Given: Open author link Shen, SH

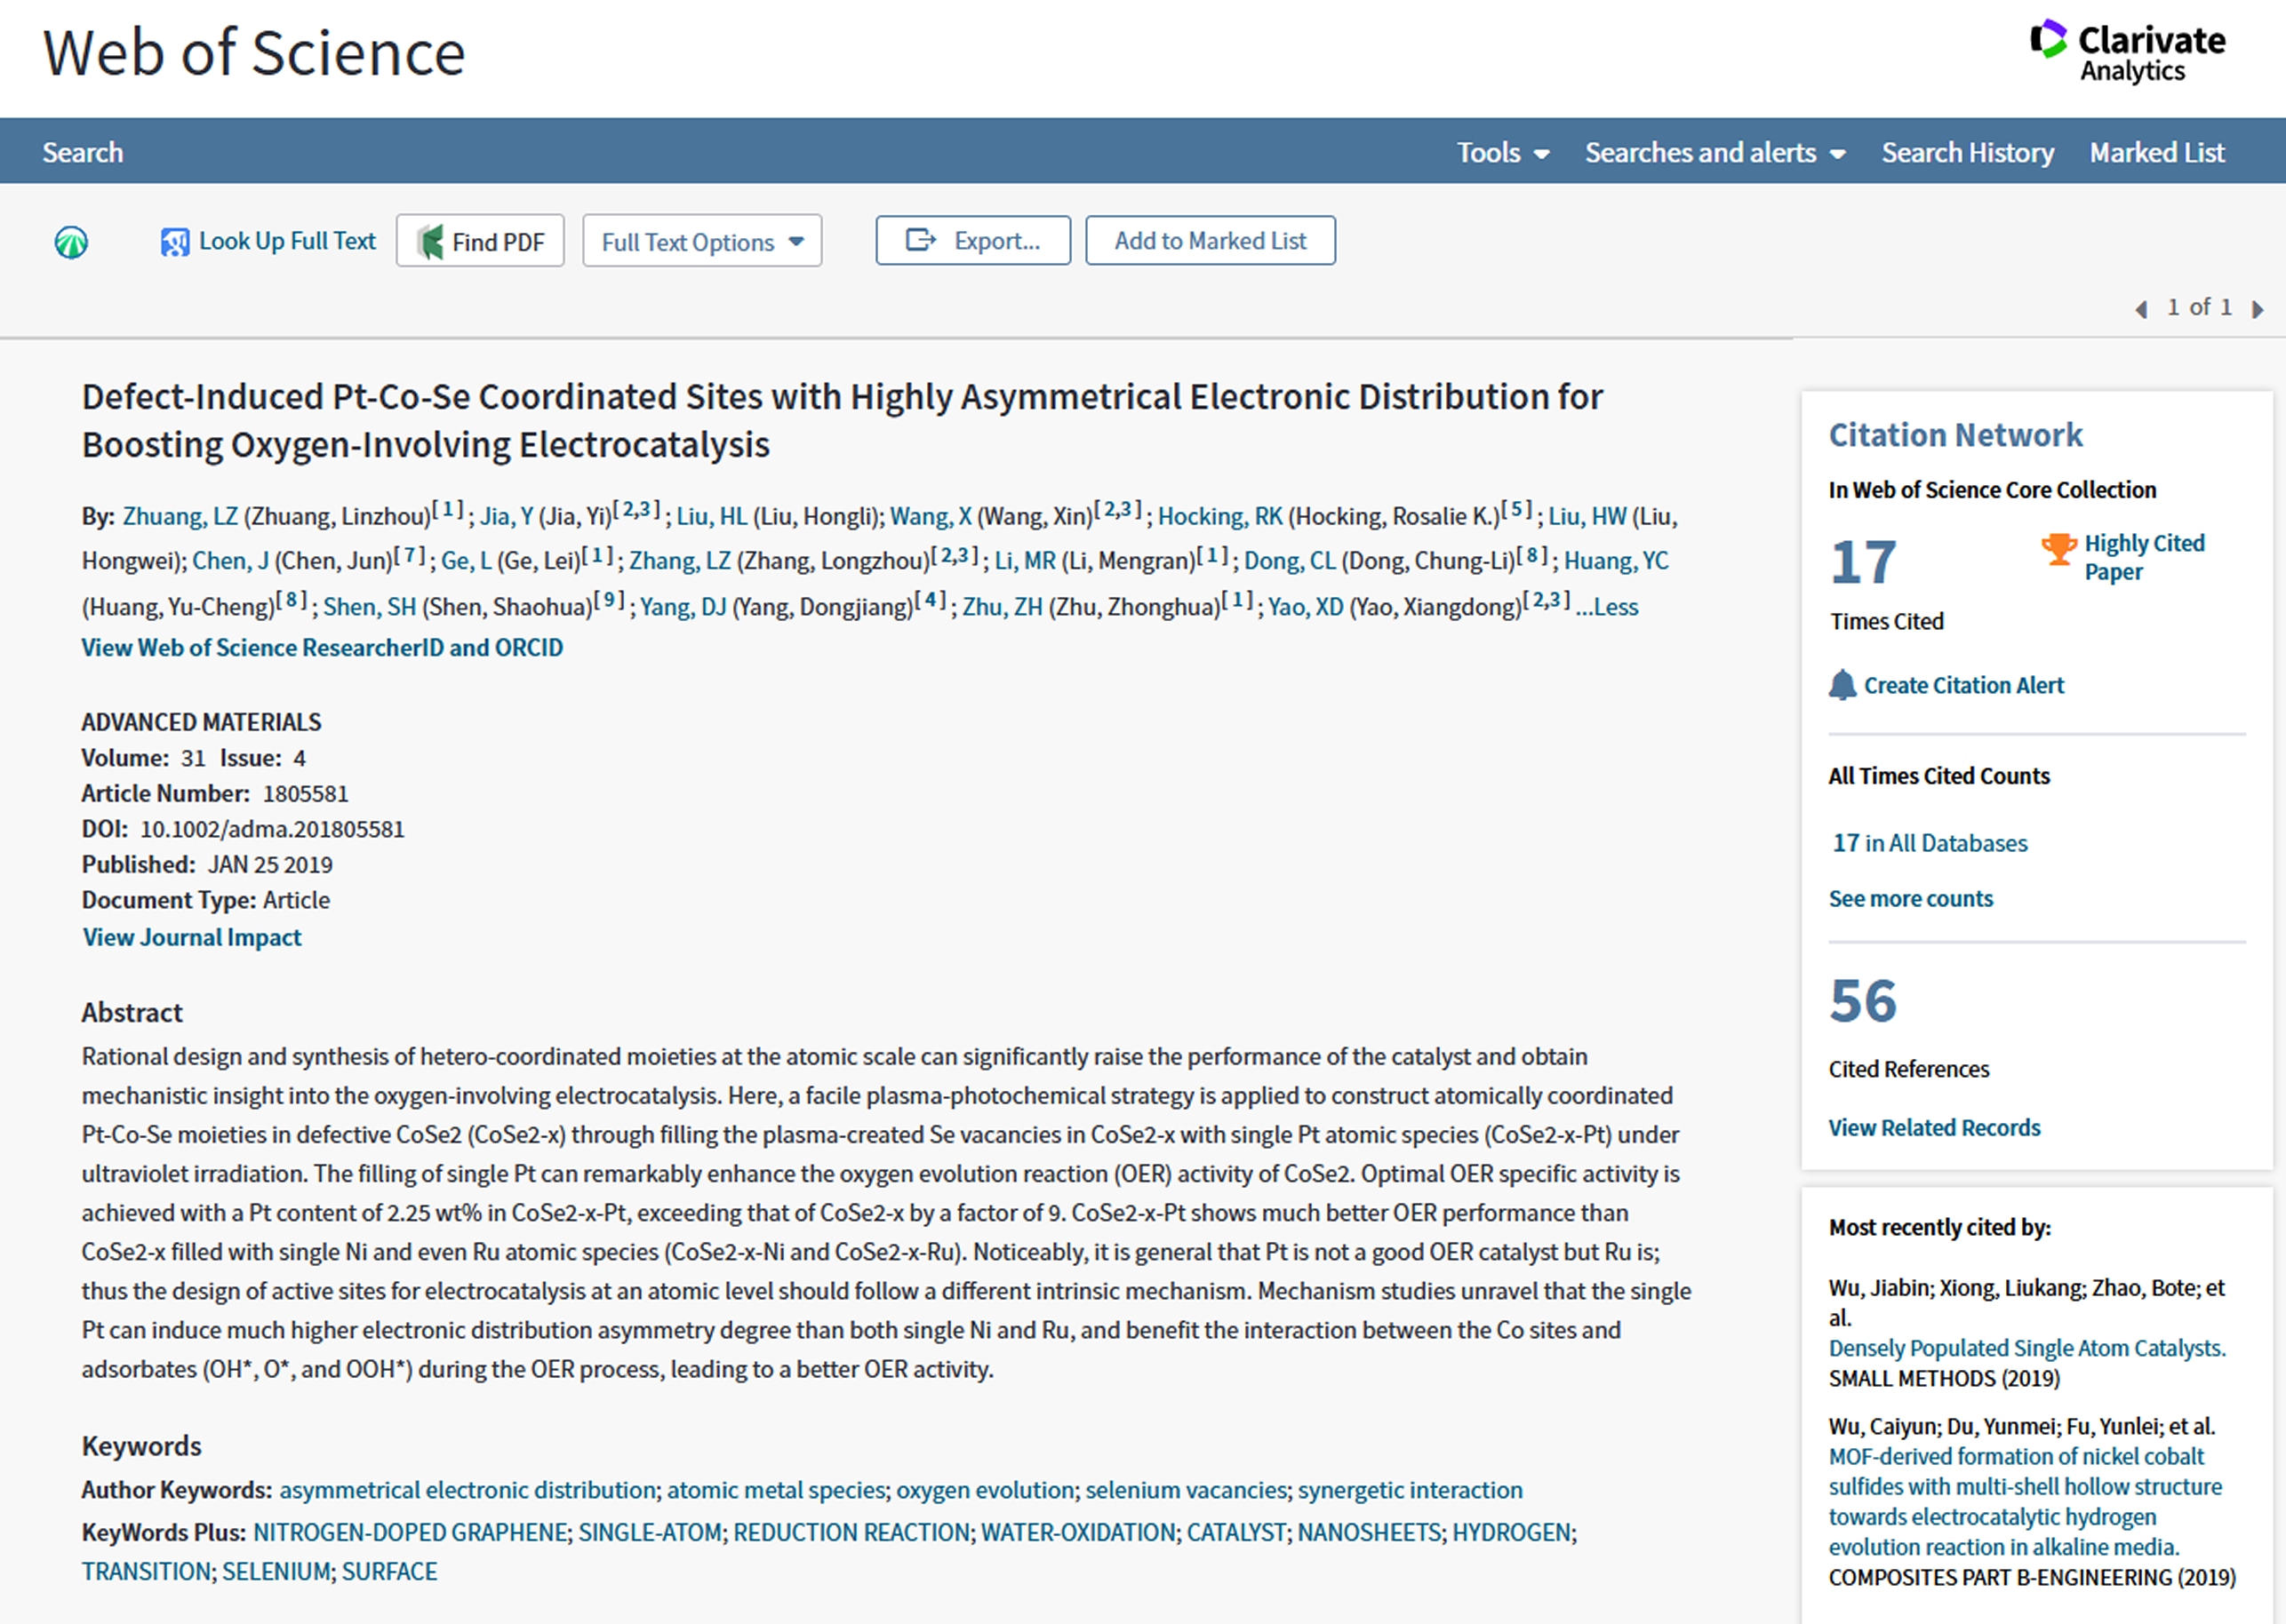Looking at the screenshot, I should pos(369,607).
